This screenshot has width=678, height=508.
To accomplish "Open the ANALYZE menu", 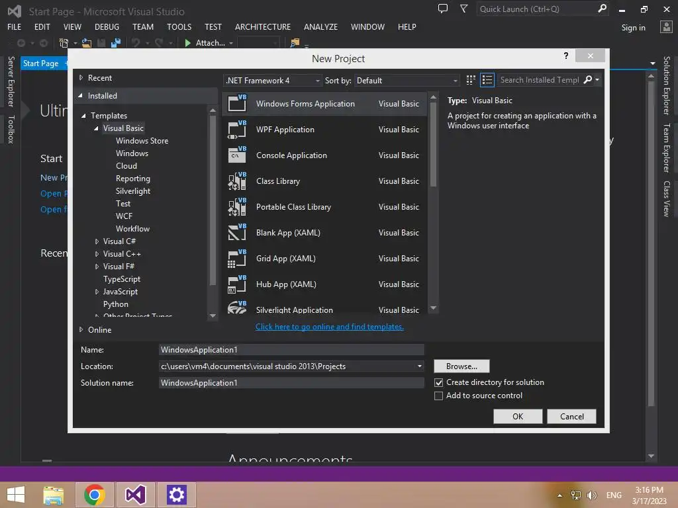I will pos(321,26).
